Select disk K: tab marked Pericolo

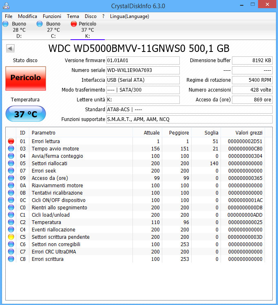(x=88, y=30)
